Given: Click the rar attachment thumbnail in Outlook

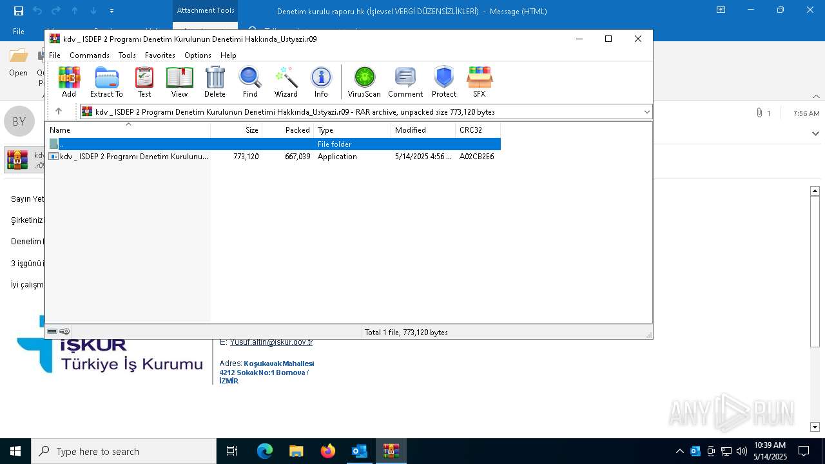Looking at the screenshot, I should [x=17, y=160].
